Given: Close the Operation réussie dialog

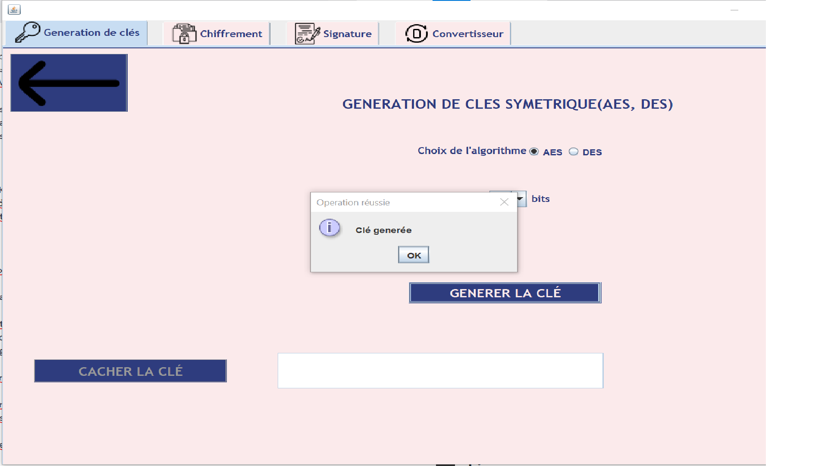Looking at the screenshot, I should [504, 202].
